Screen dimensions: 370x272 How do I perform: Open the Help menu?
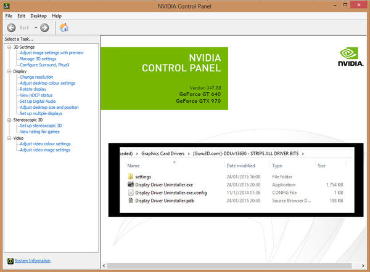(57, 16)
